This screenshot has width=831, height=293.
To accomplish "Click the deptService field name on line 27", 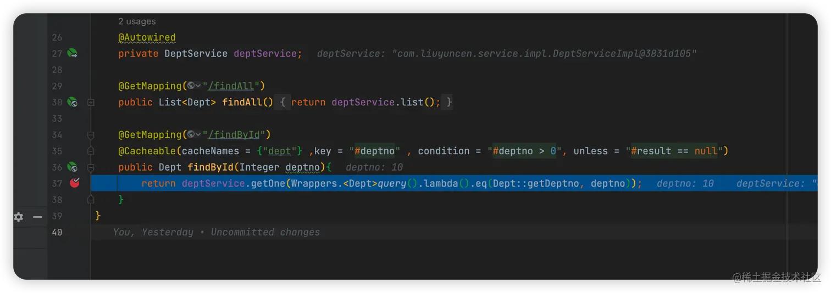I will coord(265,54).
